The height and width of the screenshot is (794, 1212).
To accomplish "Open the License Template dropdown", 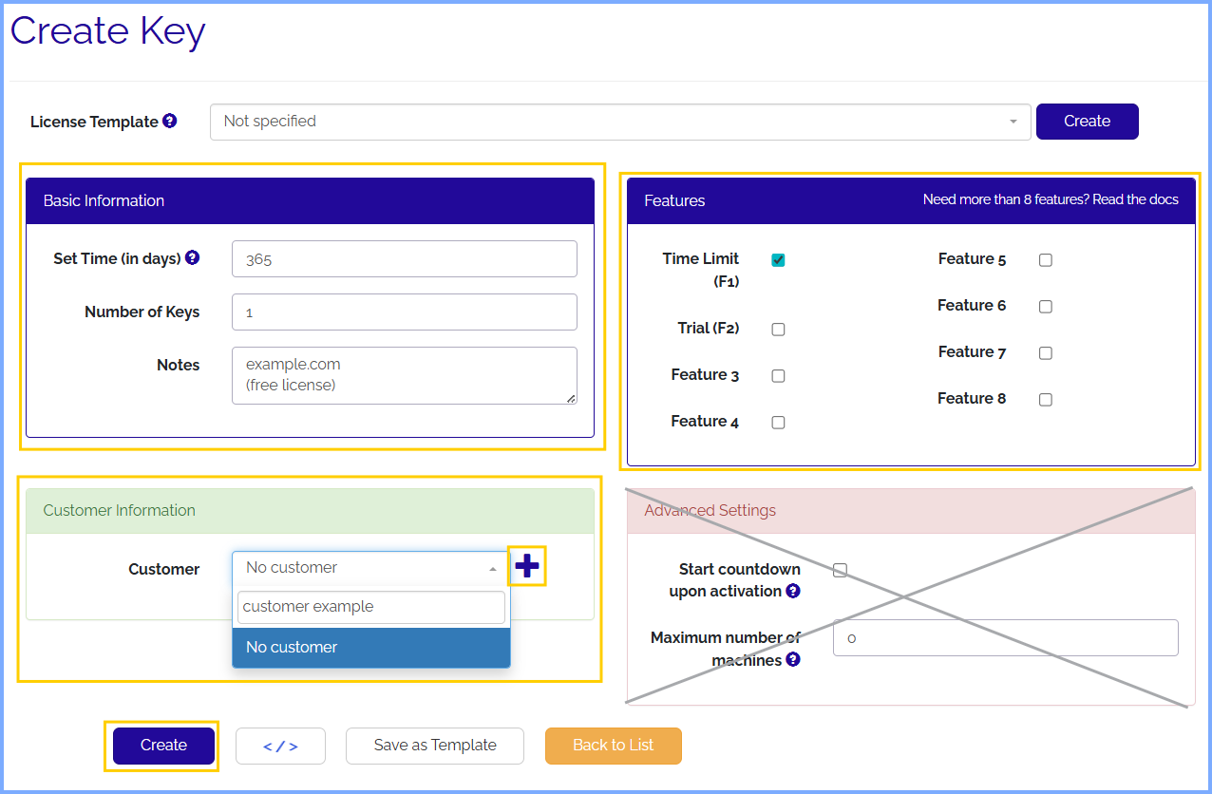I will [619, 122].
